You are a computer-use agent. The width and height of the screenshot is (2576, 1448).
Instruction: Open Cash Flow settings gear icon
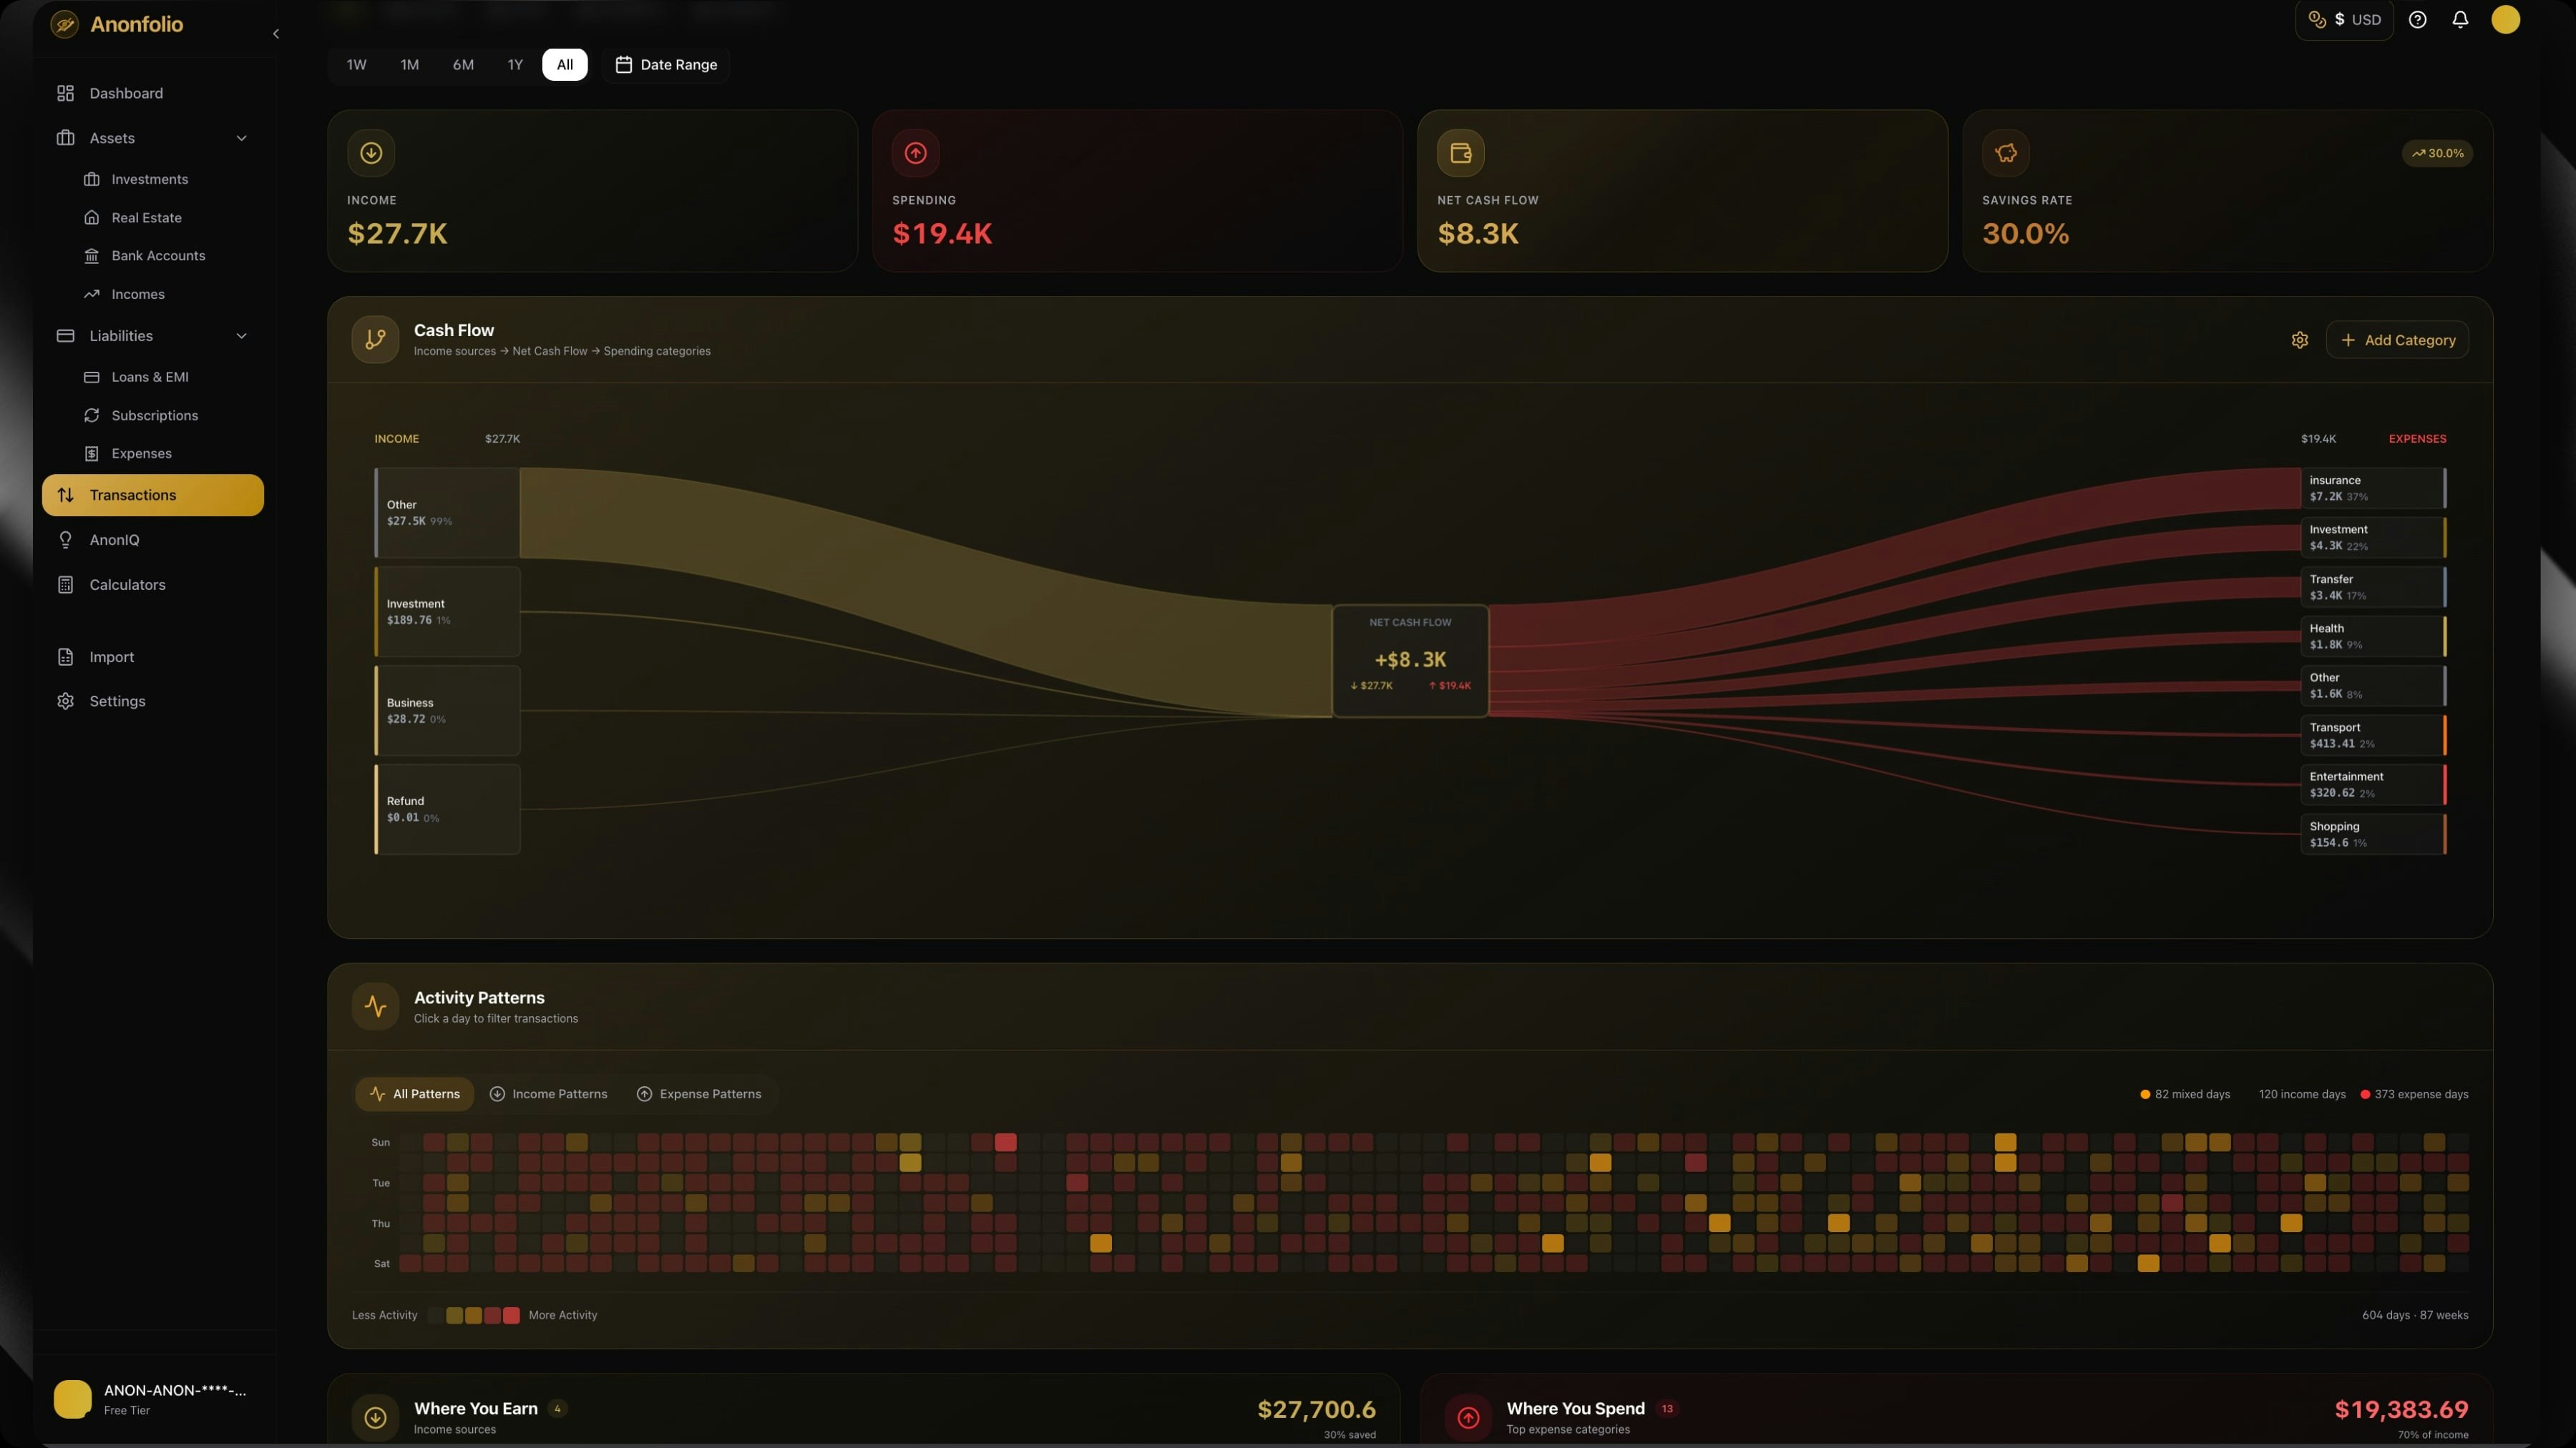pyautogui.click(x=2299, y=341)
